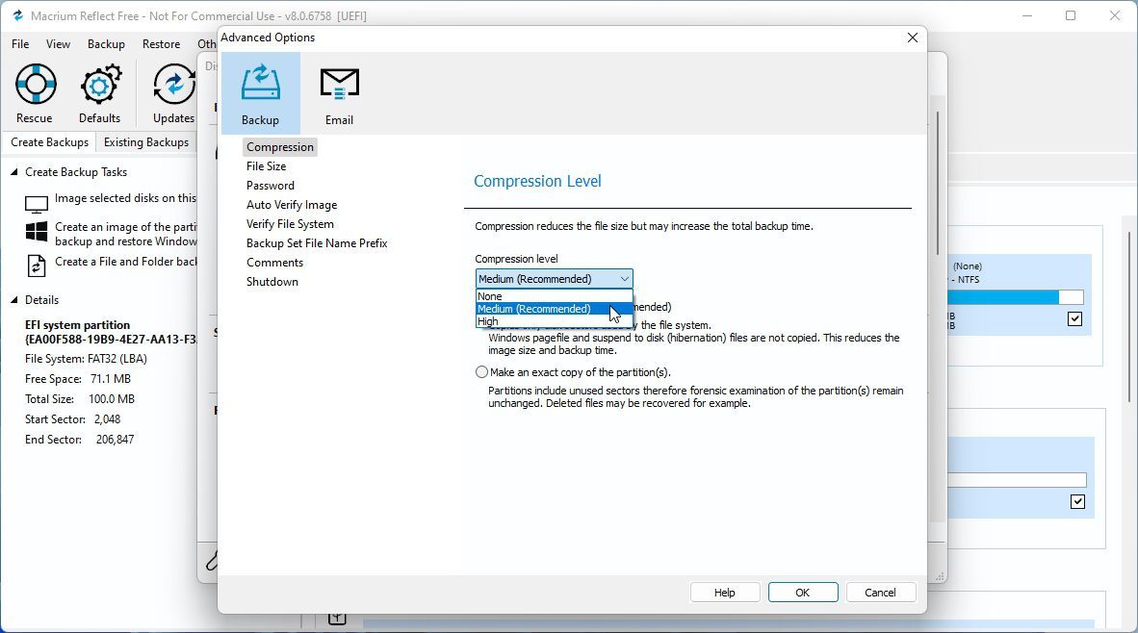Image resolution: width=1138 pixels, height=633 pixels.
Task: Choose Medium (Recommended) in the list
Action: point(554,309)
